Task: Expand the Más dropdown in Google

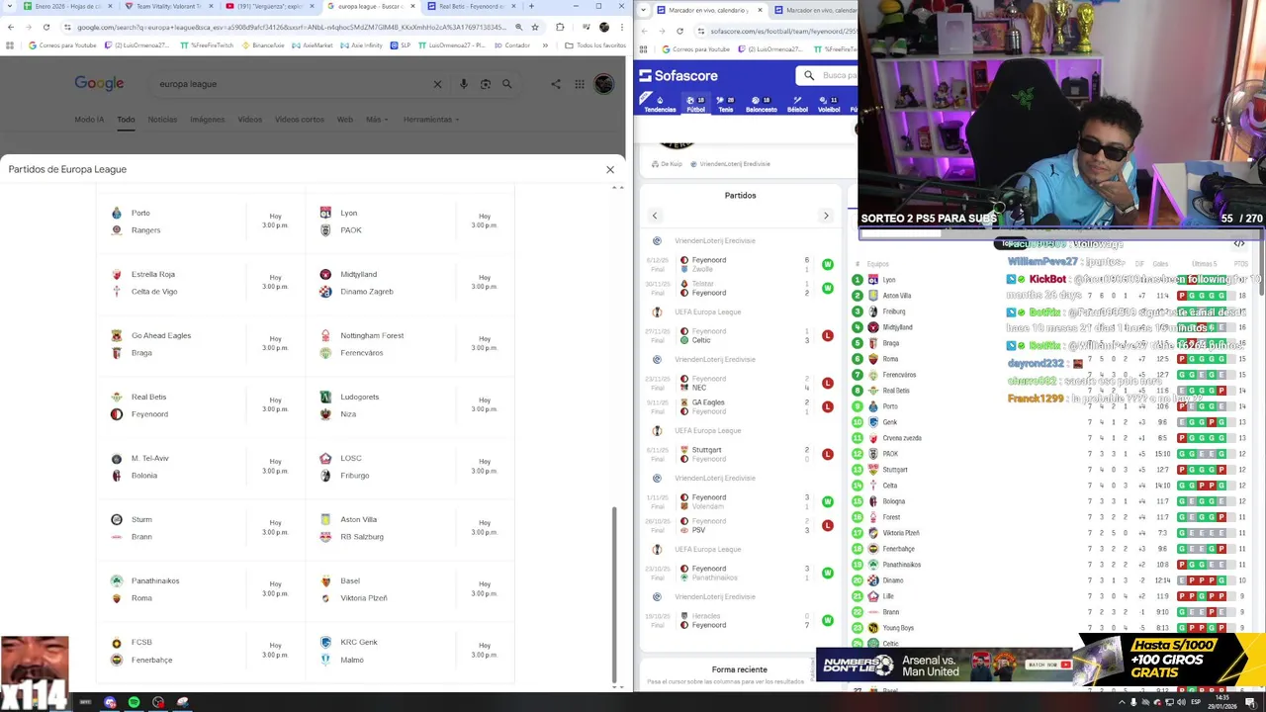Action: click(377, 120)
